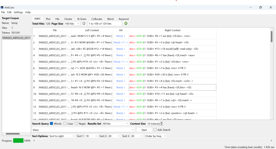276x149 pixels.
Task: Enable the Case checkbox
Action: click(65, 124)
